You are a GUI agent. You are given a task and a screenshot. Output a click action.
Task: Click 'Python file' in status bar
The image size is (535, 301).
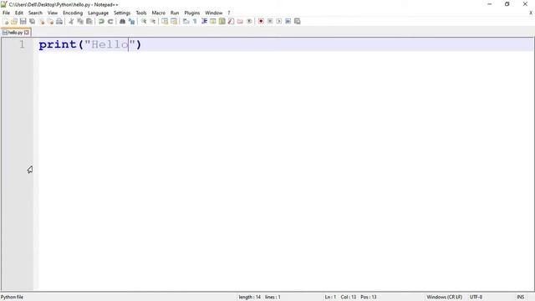(12, 297)
